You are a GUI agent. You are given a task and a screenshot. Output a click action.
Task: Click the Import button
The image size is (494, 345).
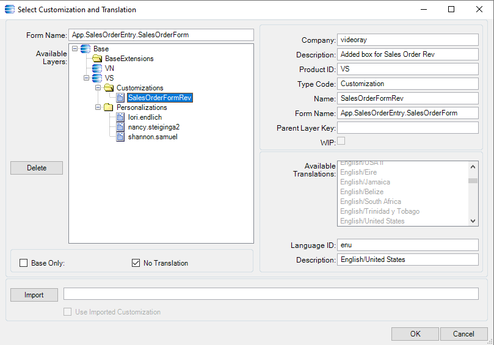(x=34, y=295)
